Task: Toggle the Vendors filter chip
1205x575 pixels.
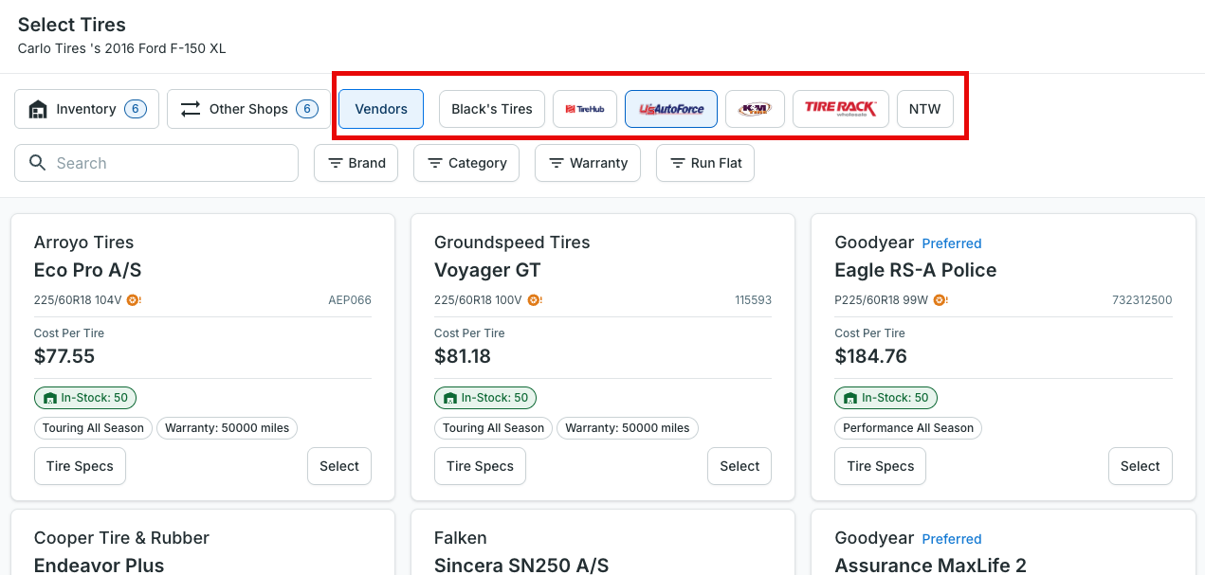Action: click(381, 109)
